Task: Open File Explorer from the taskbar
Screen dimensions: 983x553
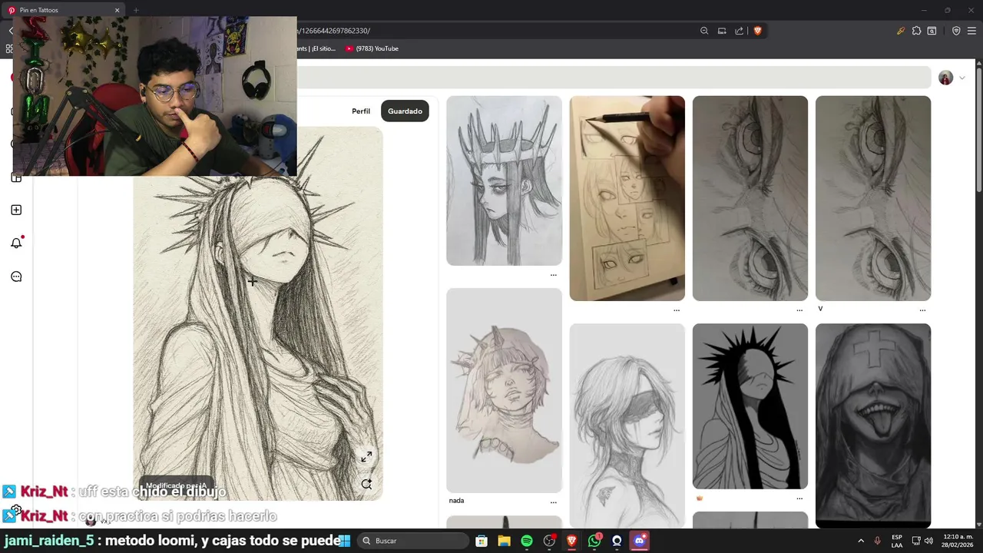Action: [x=505, y=541]
